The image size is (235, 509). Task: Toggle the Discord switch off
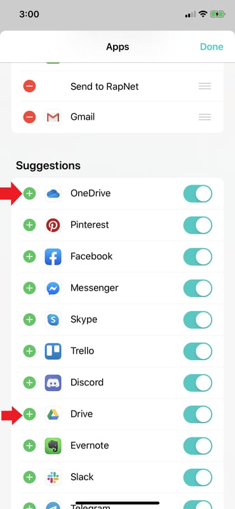tap(198, 383)
